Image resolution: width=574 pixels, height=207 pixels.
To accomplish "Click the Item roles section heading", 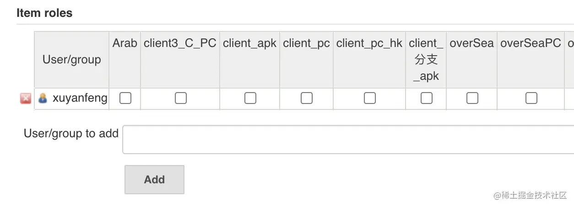I will tap(44, 13).
